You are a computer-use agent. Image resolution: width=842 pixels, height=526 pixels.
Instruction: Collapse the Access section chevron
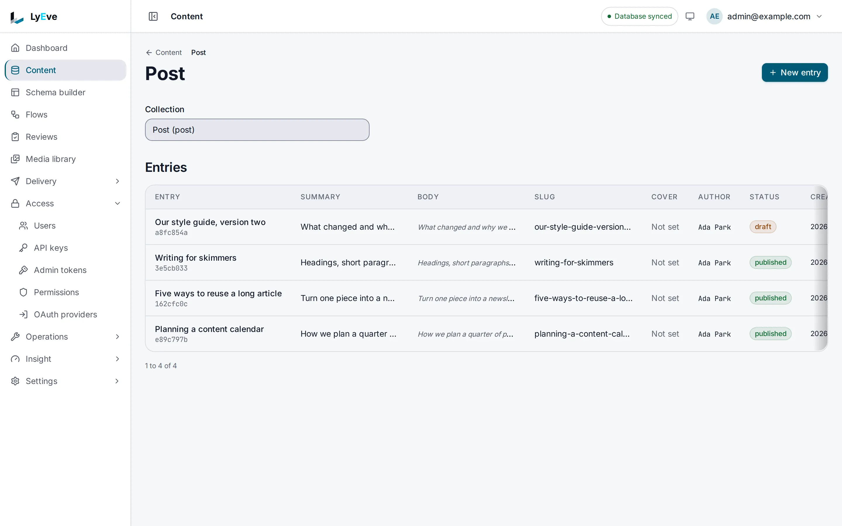[117, 203]
